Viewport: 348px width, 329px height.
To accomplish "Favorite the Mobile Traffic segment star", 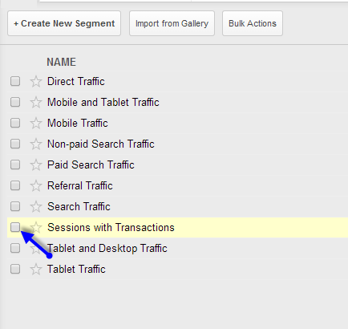I will pyautogui.click(x=36, y=124).
